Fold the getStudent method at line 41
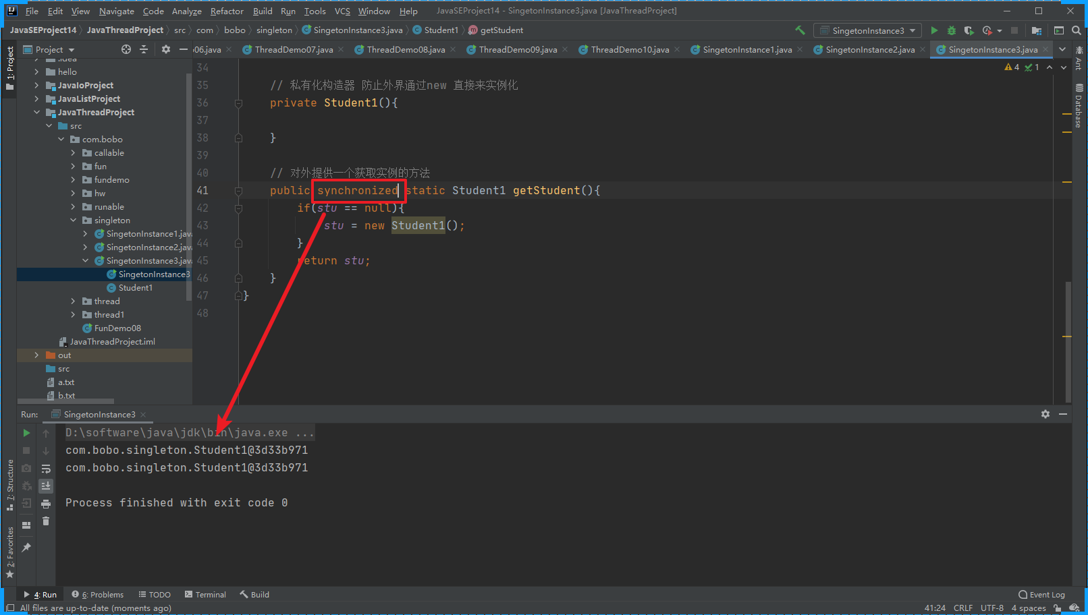The image size is (1088, 615). coord(238,191)
